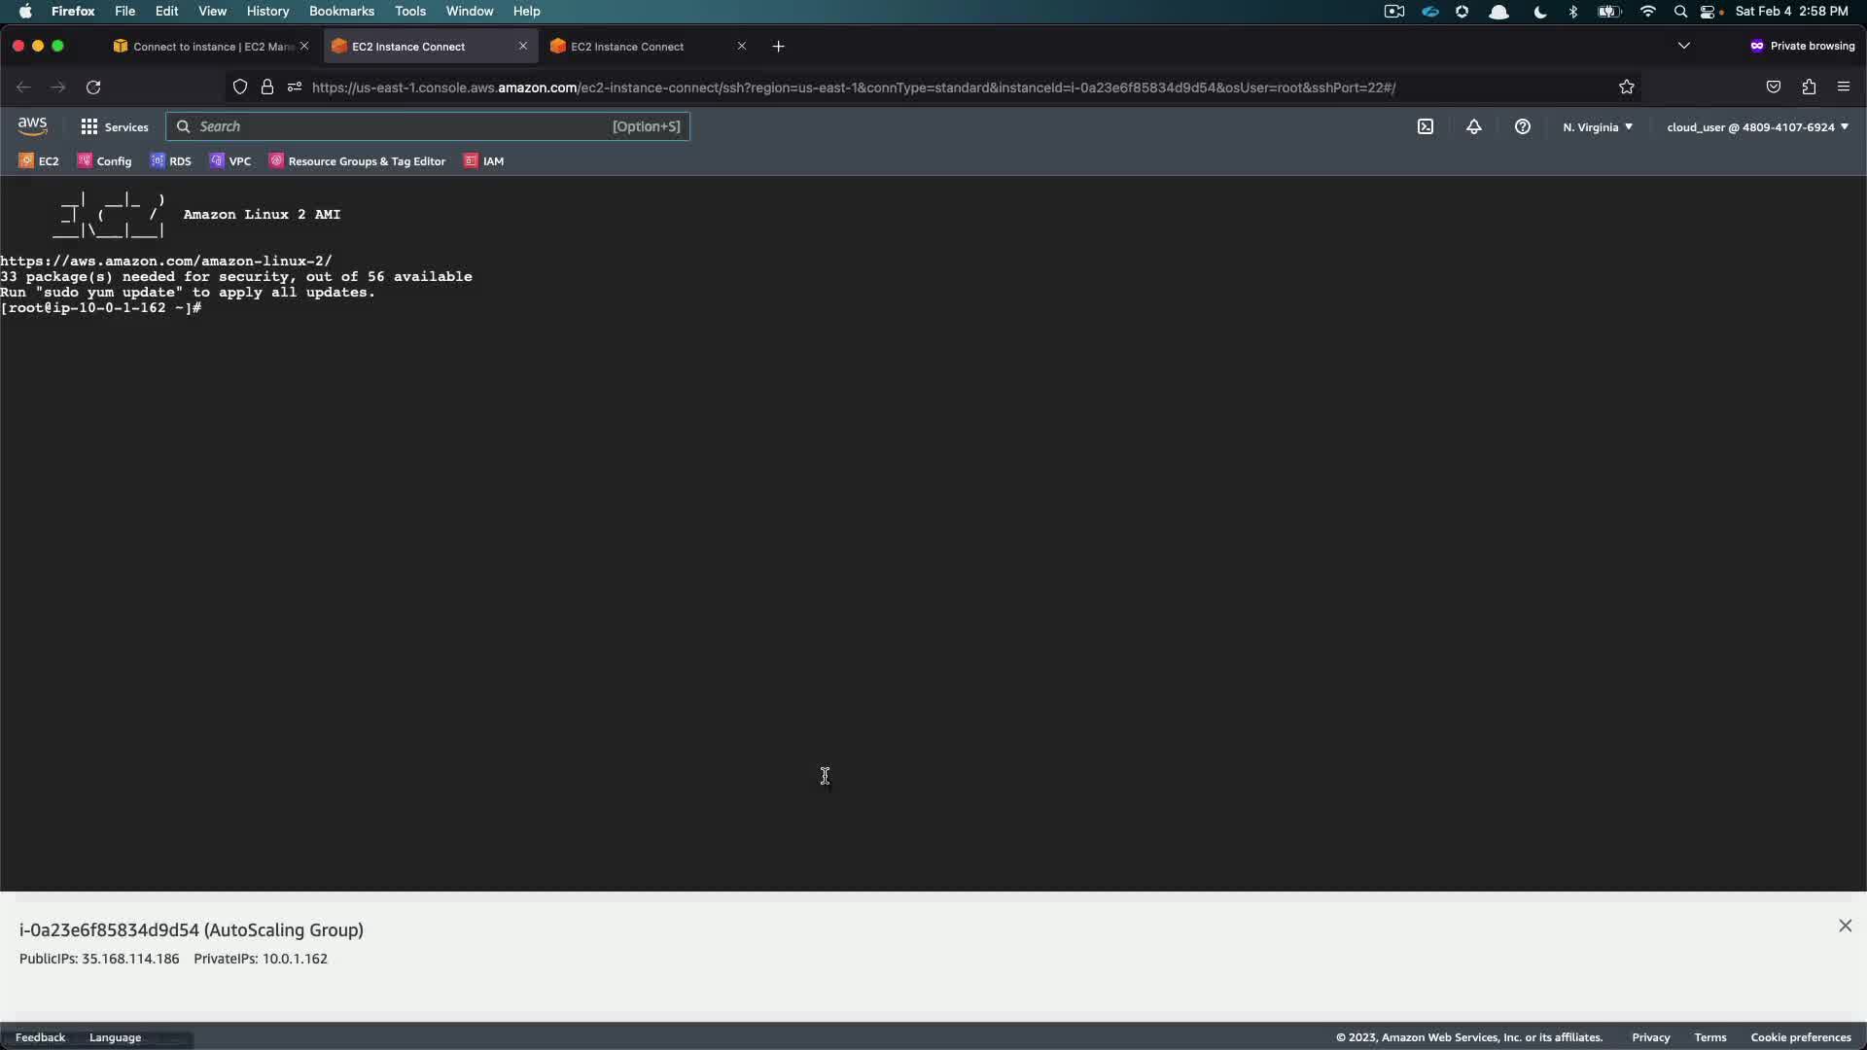
Task: Open AWS CloudShell icon
Action: 1426,126
